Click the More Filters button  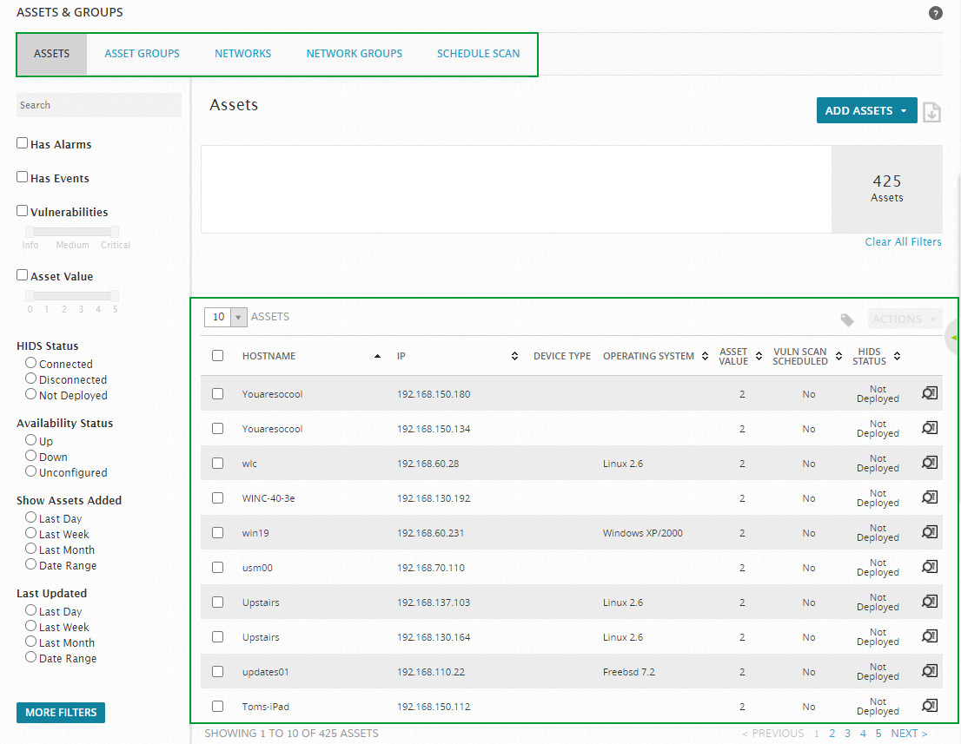[61, 712]
